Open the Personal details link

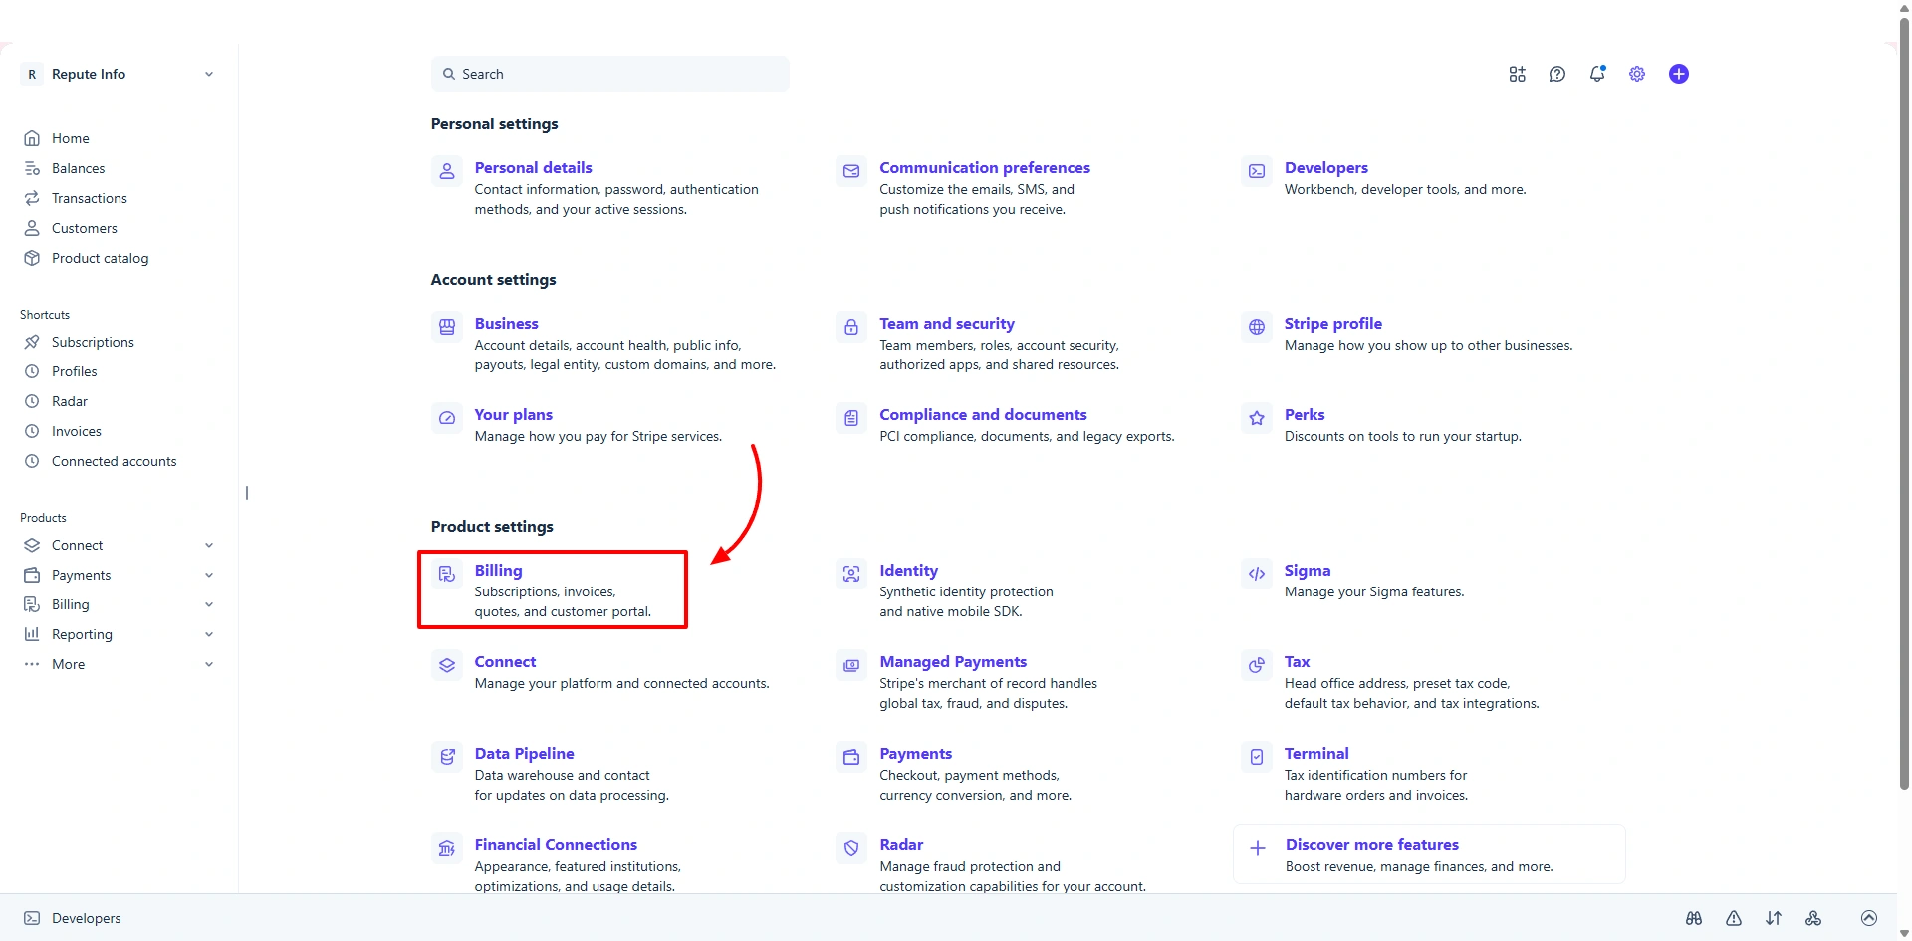533,168
